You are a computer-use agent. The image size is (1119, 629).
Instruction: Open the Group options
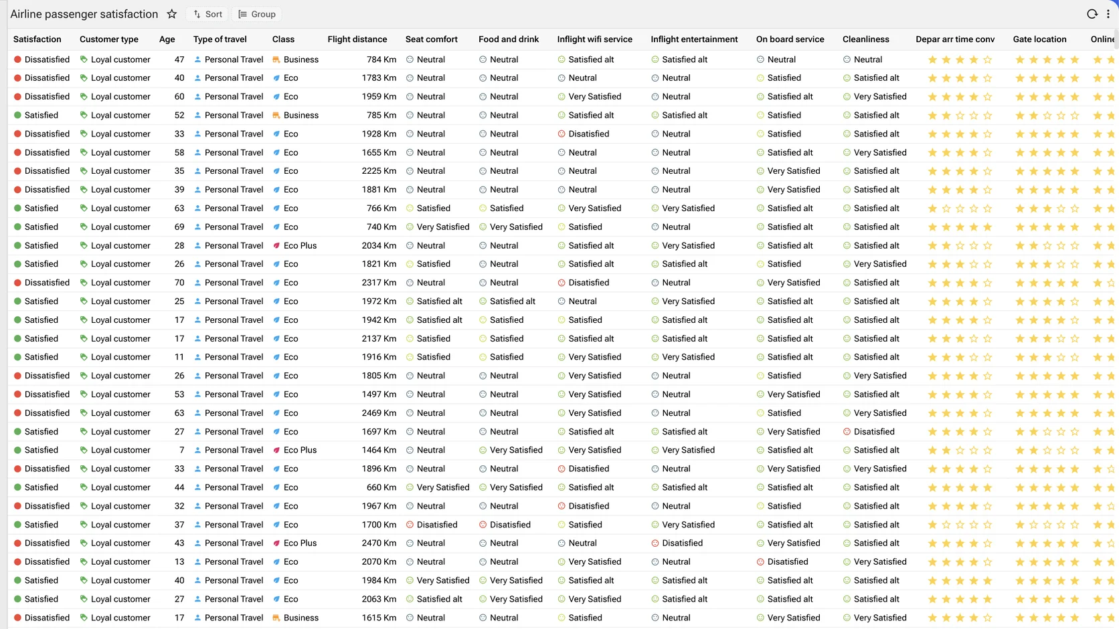(x=257, y=14)
